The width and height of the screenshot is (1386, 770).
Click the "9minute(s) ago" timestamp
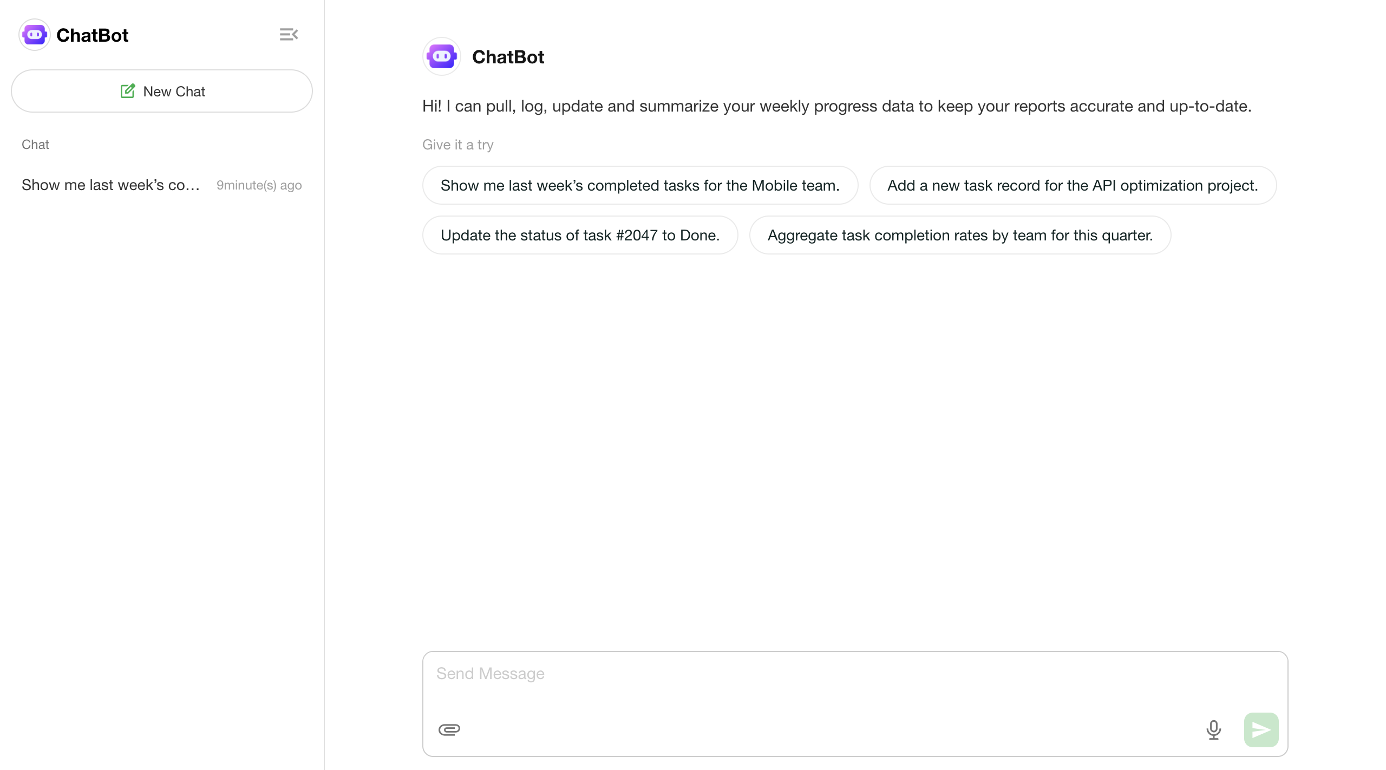[259, 185]
